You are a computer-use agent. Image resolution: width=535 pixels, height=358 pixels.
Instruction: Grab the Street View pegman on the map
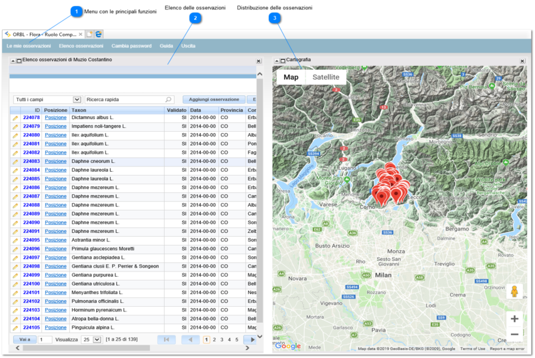pyautogui.click(x=514, y=291)
